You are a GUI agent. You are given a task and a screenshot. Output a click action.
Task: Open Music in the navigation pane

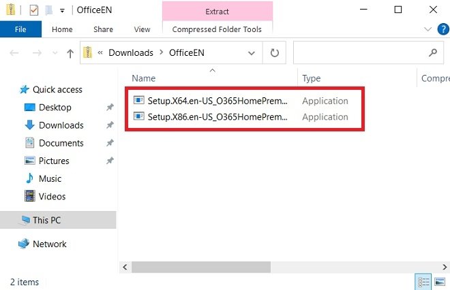50,178
